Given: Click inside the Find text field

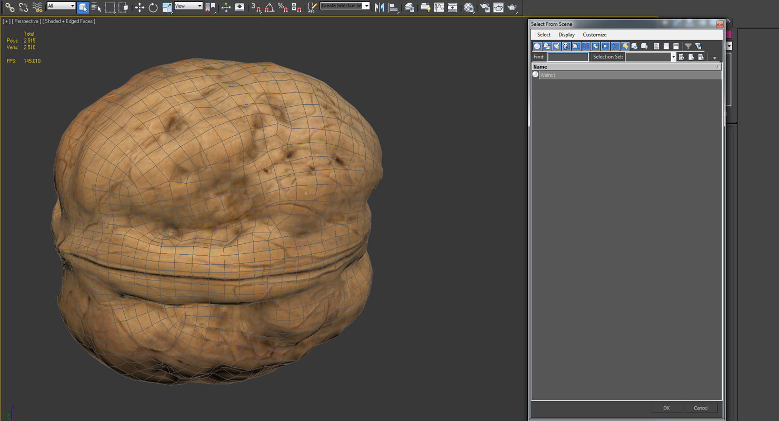Looking at the screenshot, I should (568, 57).
